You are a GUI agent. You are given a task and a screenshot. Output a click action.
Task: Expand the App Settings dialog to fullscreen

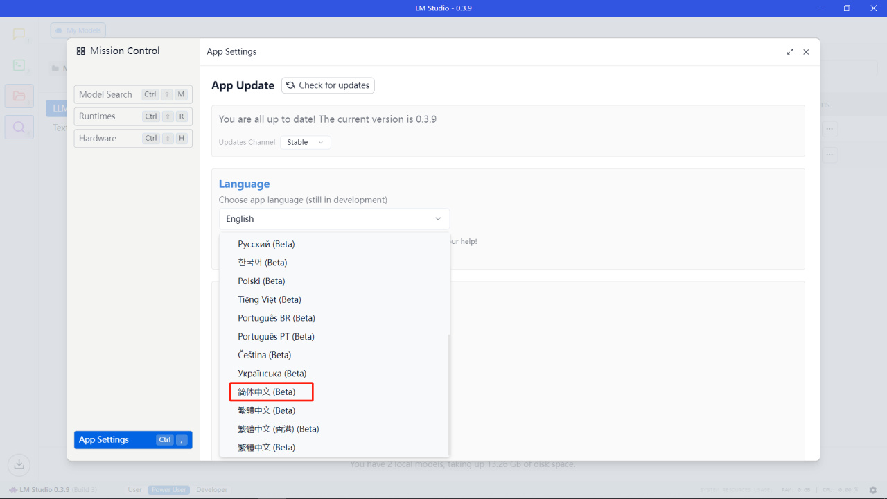point(790,52)
